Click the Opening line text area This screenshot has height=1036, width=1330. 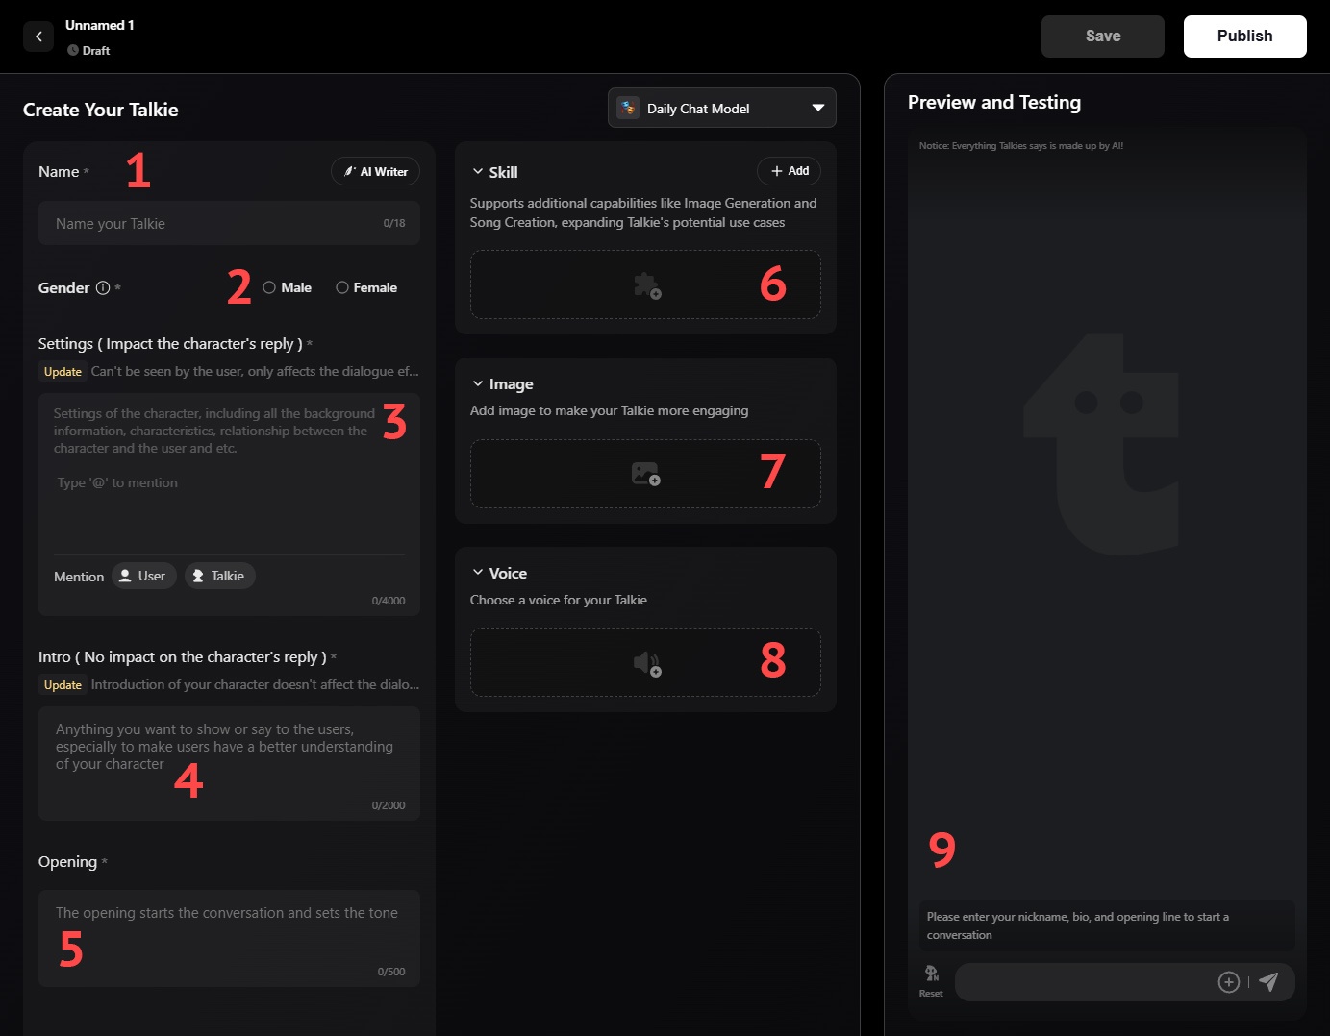(x=229, y=938)
